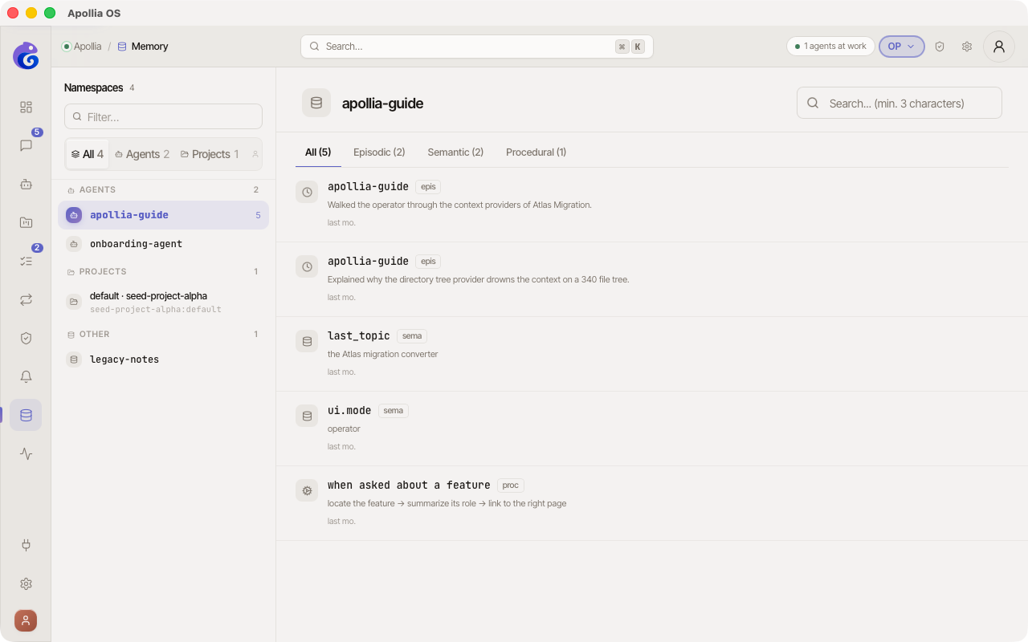Collapse the PROJECTS namespace section header
This screenshot has height=642, width=1028.
click(163, 272)
